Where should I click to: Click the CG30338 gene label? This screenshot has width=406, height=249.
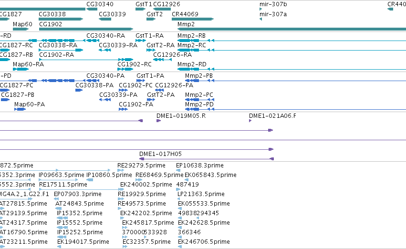[x=52, y=14]
